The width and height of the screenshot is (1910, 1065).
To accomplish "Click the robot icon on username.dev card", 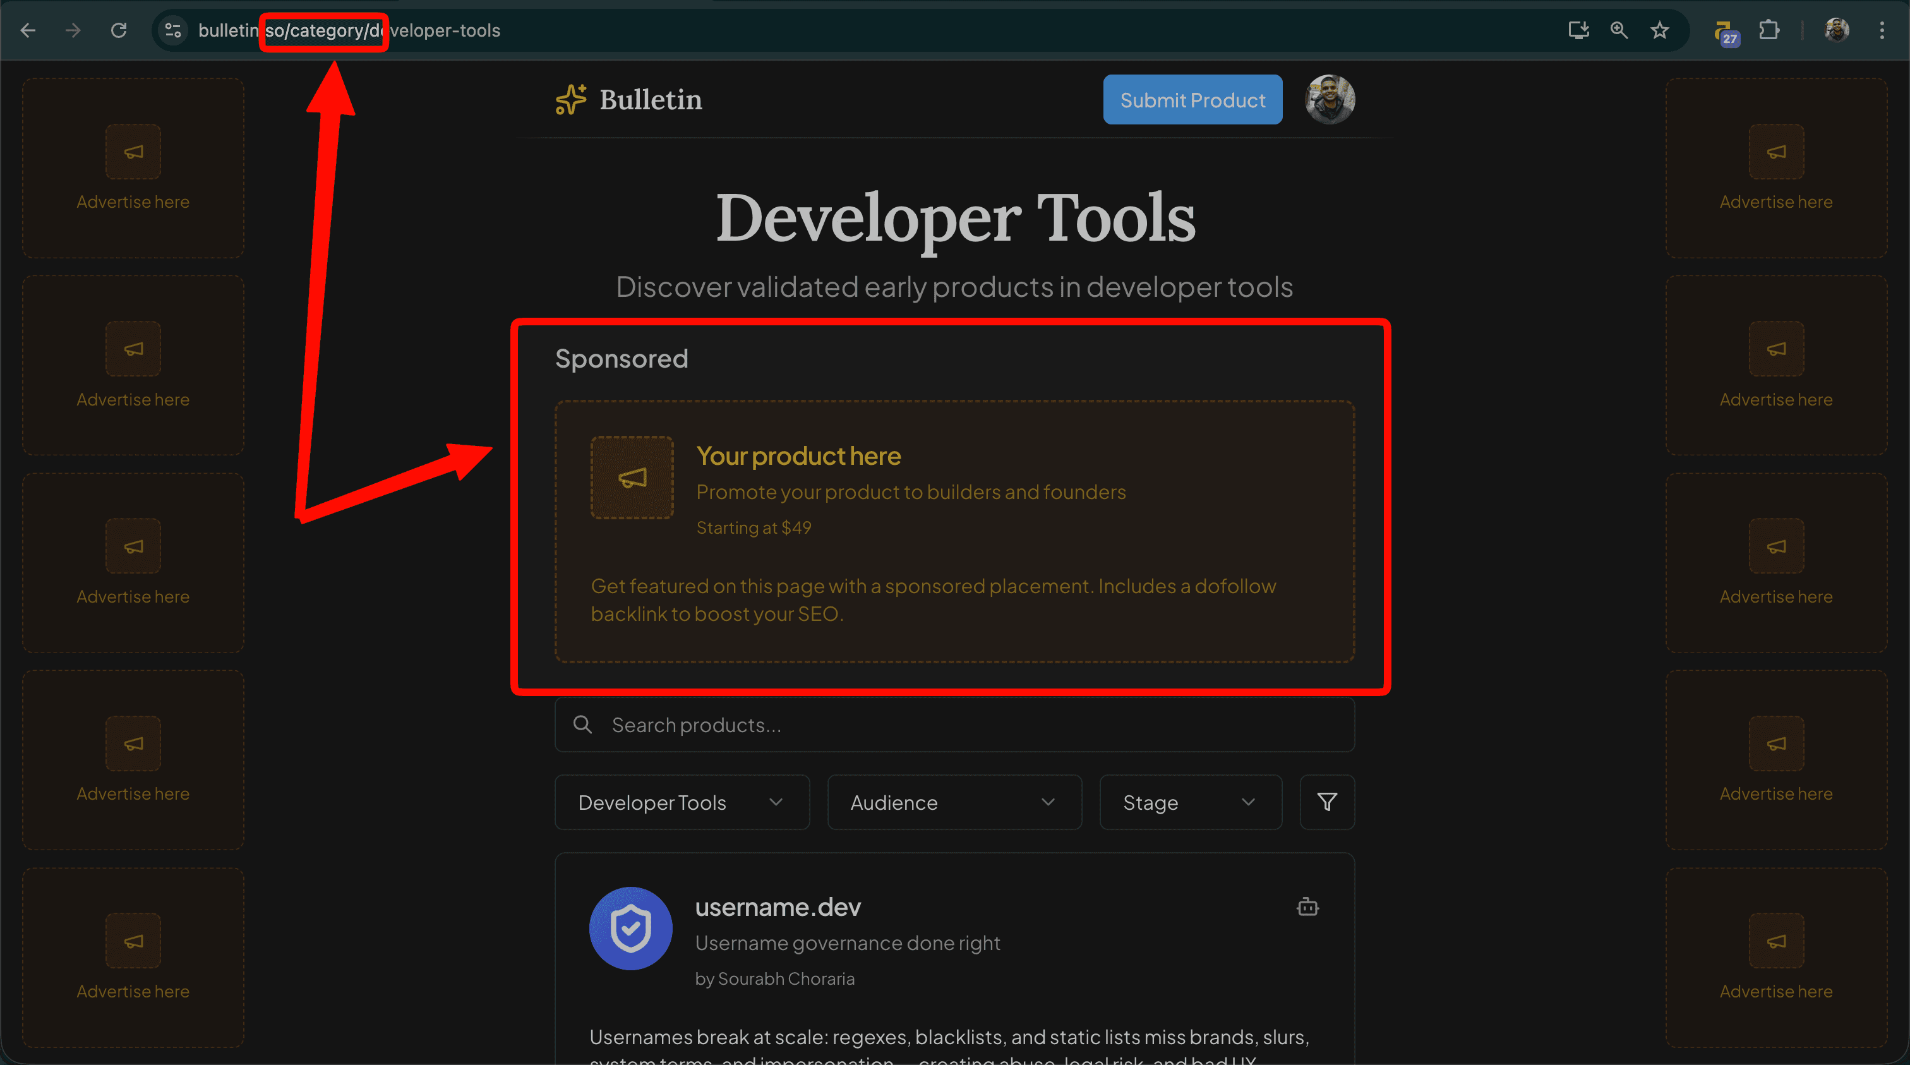I will 1307,906.
